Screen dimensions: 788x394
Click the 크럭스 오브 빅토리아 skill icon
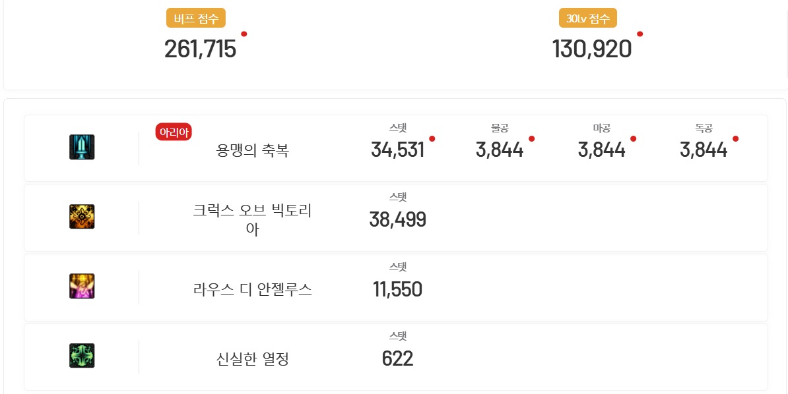(82, 217)
